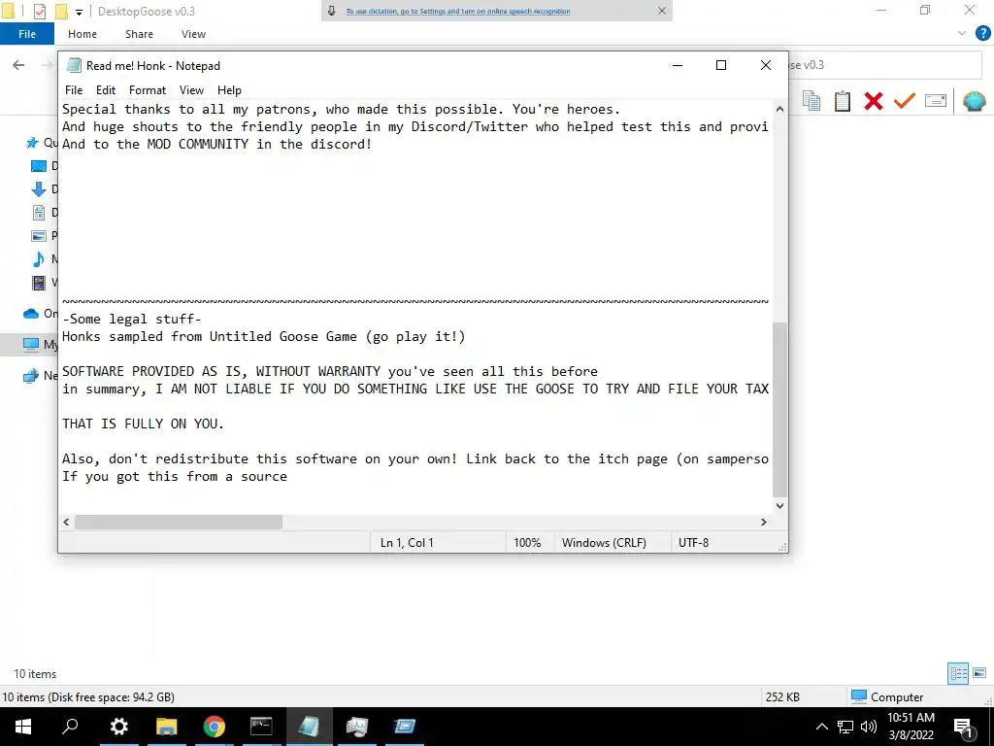Expand the Explorer ribbon chevron

(962, 34)
